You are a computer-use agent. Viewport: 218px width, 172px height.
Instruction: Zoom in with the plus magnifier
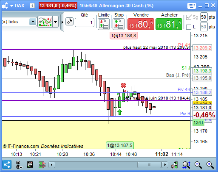coord(210,165)
